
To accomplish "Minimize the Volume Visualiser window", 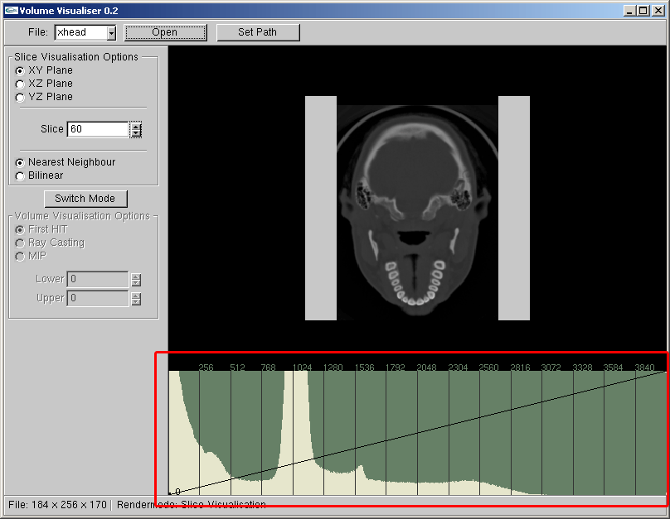I will point(629,10).
